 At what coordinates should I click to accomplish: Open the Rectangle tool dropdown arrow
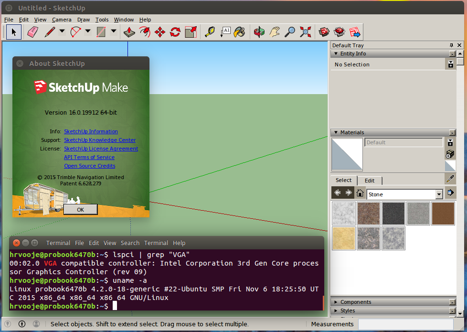tap(114, 31)
